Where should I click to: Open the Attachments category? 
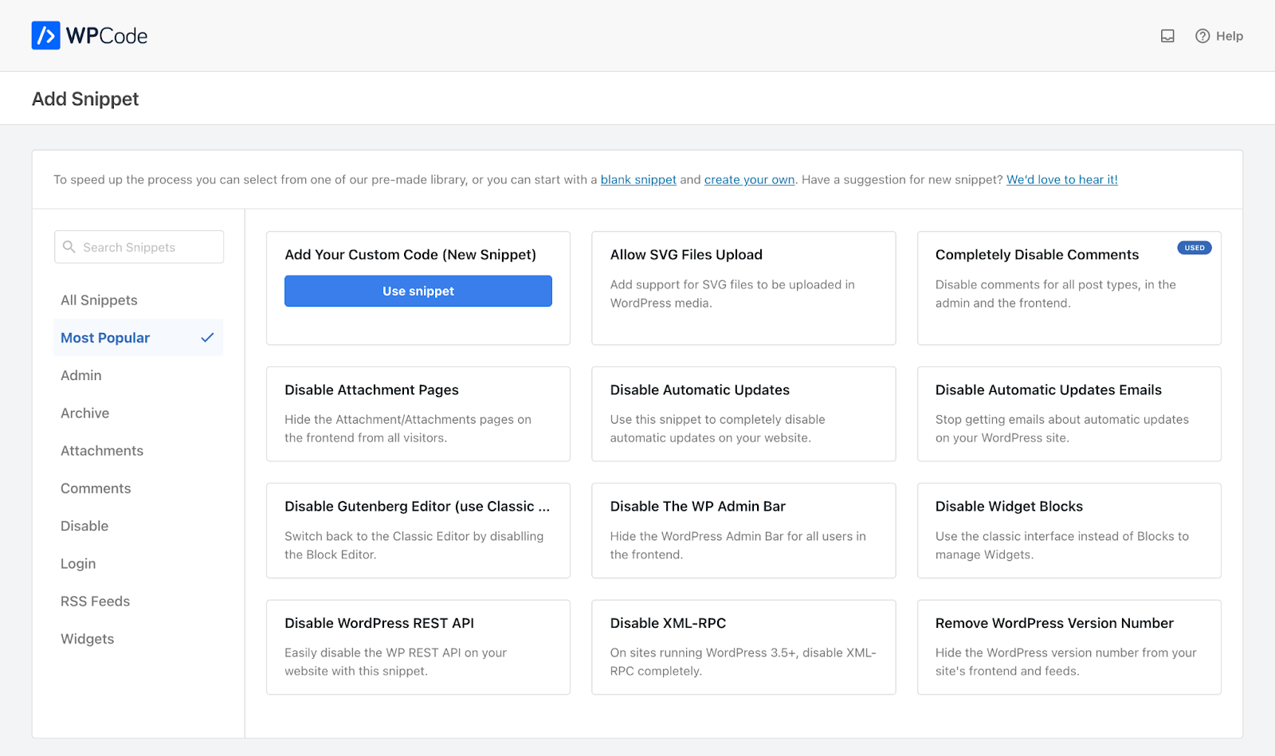[102, 451]
